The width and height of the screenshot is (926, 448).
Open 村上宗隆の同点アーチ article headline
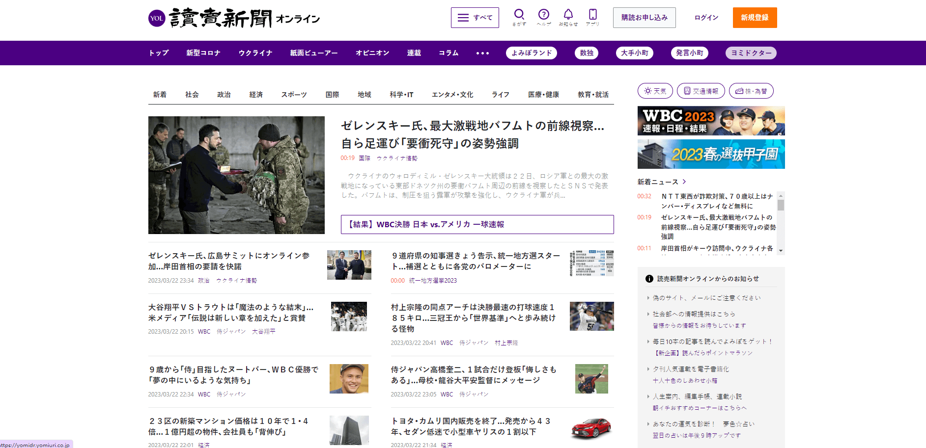click(474, 318)
